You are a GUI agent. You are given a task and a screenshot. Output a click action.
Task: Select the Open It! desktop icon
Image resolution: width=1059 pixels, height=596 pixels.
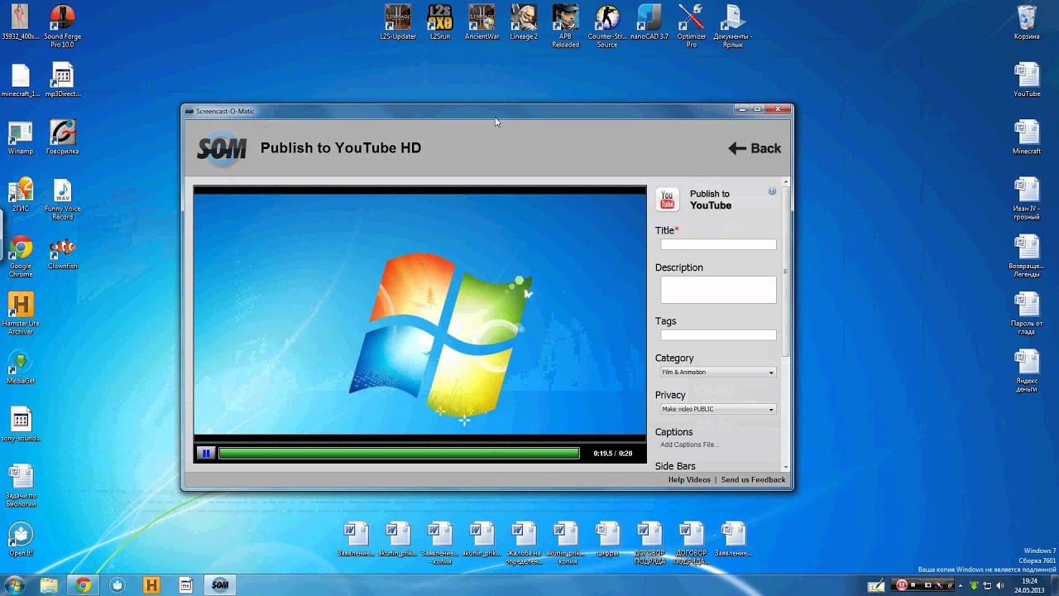(21, 540)
